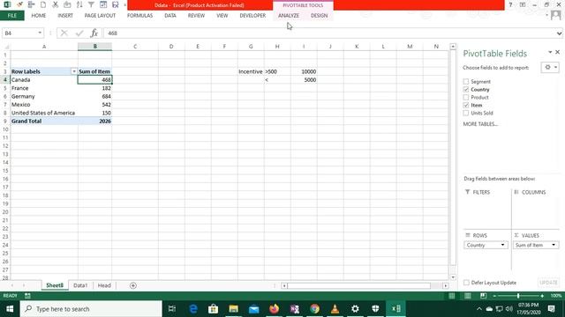Select column B header
Screen dimensions: 565x317
(x=94, y=47)
